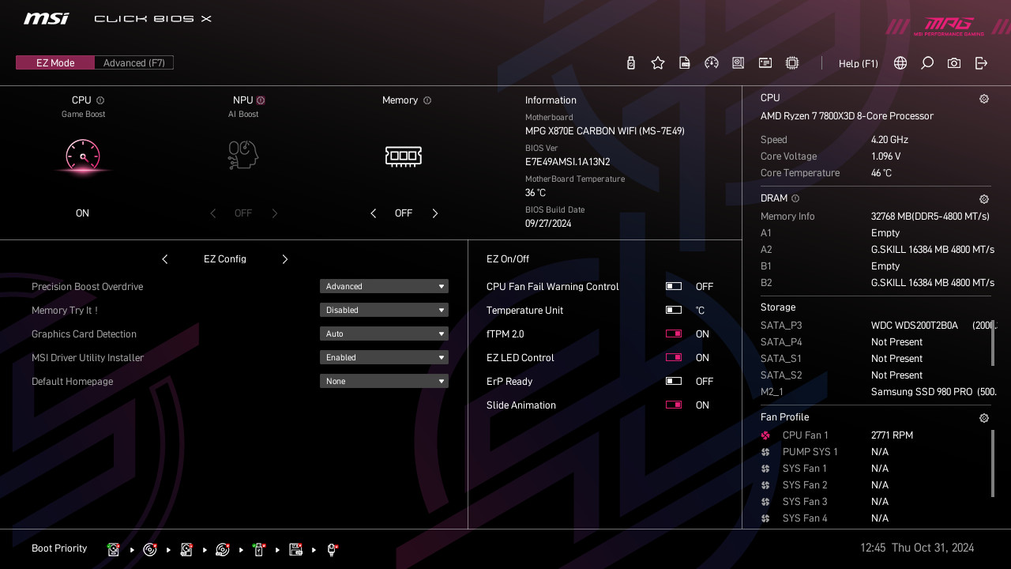Open M-Flash USB drive icon in toolbar
The height and width of the screenshot is (569, 1011).
pyautogui.click(x=630, y=63)
